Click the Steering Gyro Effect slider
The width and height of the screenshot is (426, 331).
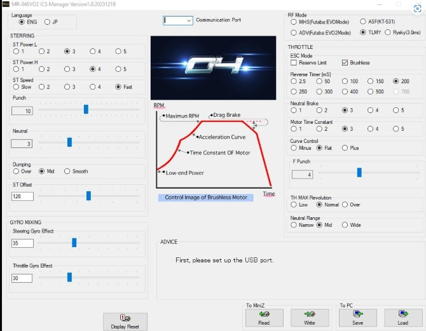coord(74,242)
